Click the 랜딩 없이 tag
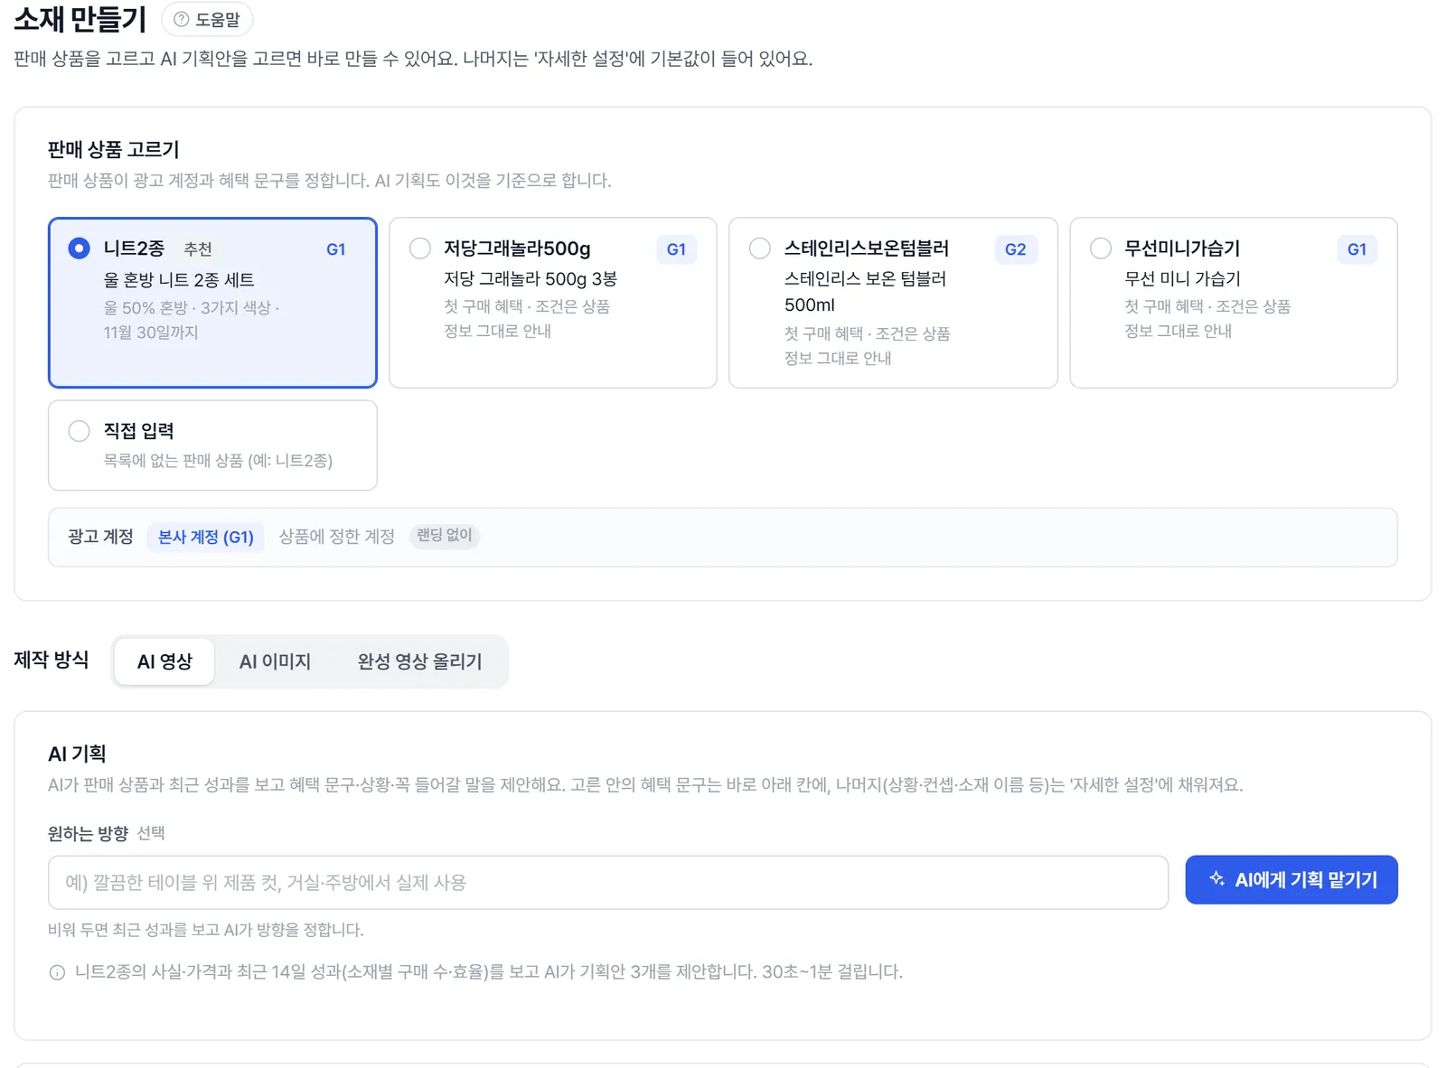 click(x=444, y=536)
